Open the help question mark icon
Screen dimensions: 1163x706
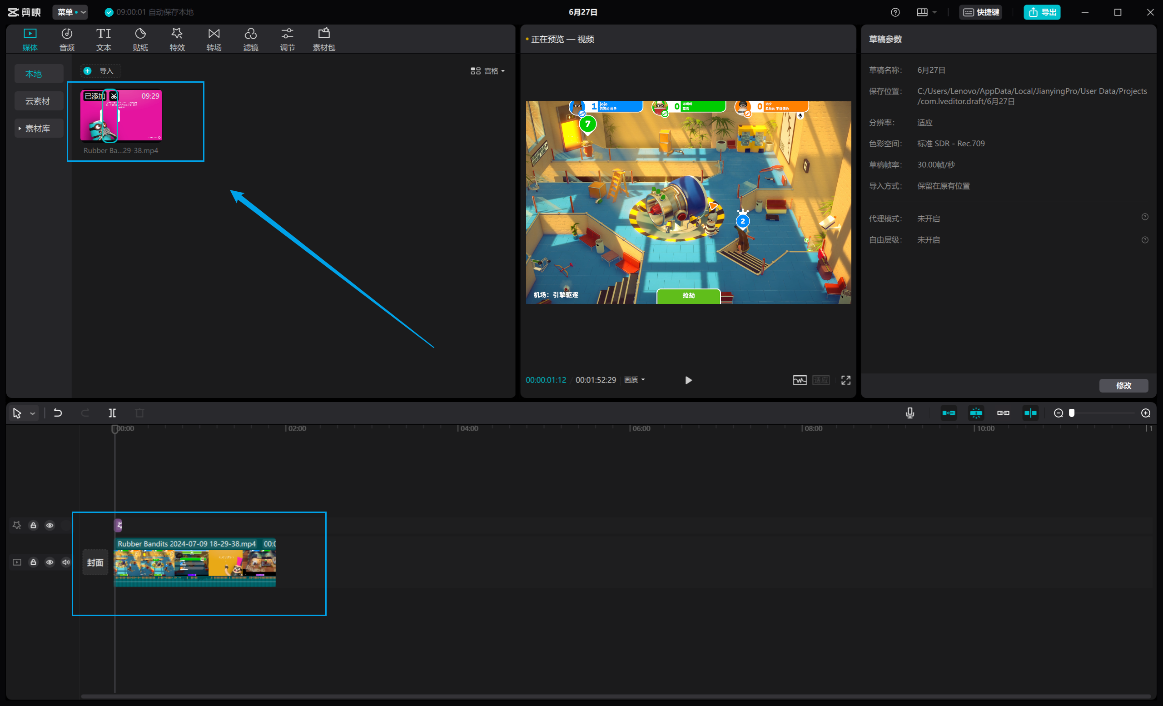pyautogui.click(x=895, y=12)
